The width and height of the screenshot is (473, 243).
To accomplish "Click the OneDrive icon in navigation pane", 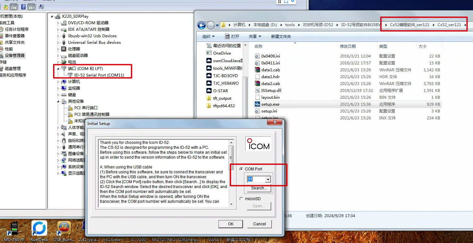I will pos(209,53).
